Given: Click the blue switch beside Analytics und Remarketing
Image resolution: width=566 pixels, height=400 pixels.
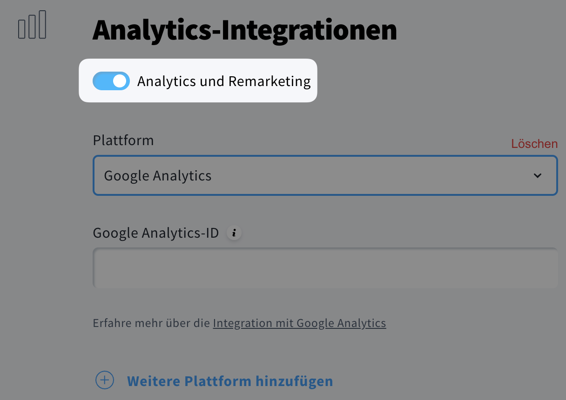Looking at the screenshot, I should [111, 80].
